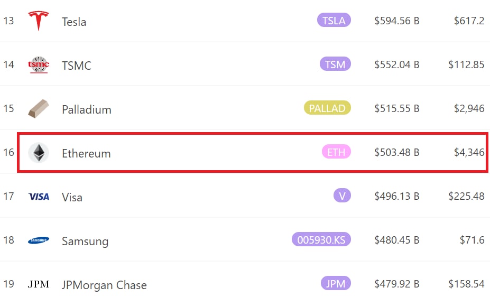Click the JPMorgan Chase name link
The width and height of the screenshot is (490, 297).
104,285
